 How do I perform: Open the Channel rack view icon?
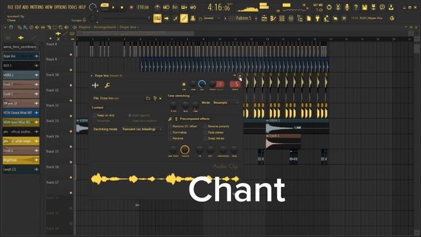click(x=282, y=18)
